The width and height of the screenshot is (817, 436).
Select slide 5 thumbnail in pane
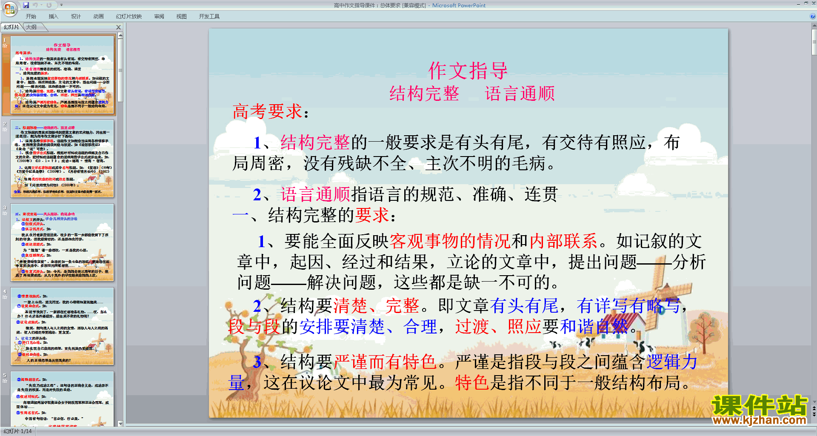point(62,399)
